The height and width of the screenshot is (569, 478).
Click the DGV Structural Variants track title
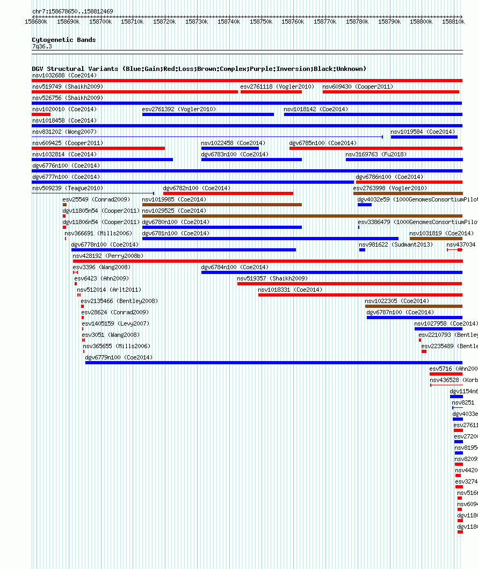pyautogui.click(x=199, y=69)
